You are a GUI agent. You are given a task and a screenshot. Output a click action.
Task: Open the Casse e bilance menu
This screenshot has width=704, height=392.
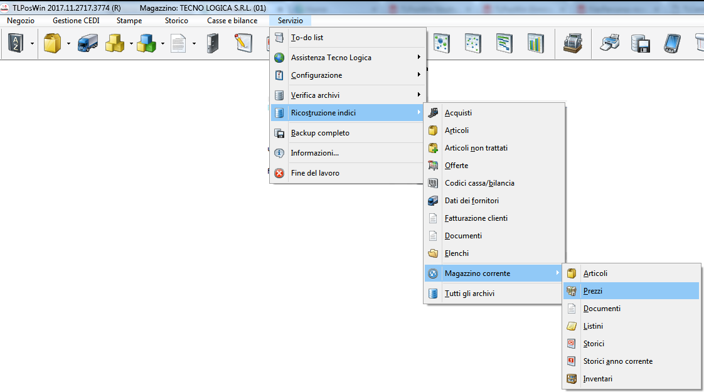point(232,21)
